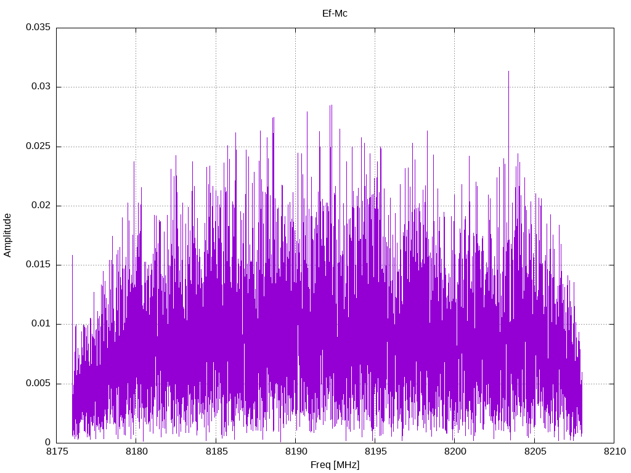
Task: Click the x-axis tick label 8190
Action: coord(296,451)
